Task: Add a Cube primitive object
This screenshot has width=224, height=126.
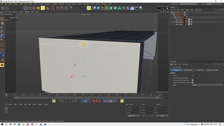Action: (98, 8)
